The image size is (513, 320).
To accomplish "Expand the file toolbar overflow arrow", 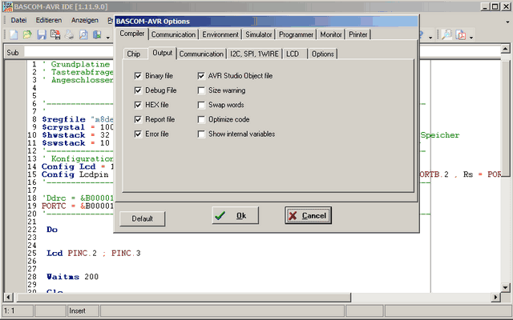I will click(108, 38).
